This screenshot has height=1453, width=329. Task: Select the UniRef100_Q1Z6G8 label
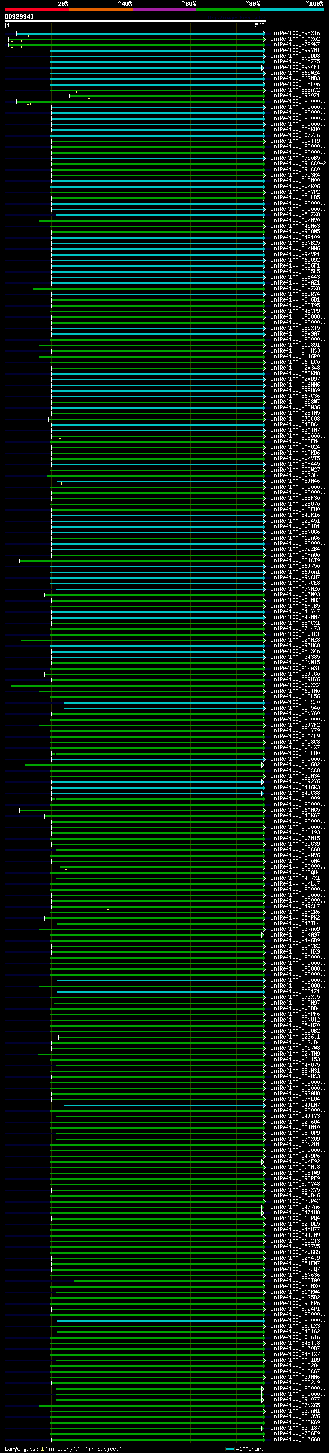[295, 1439]
